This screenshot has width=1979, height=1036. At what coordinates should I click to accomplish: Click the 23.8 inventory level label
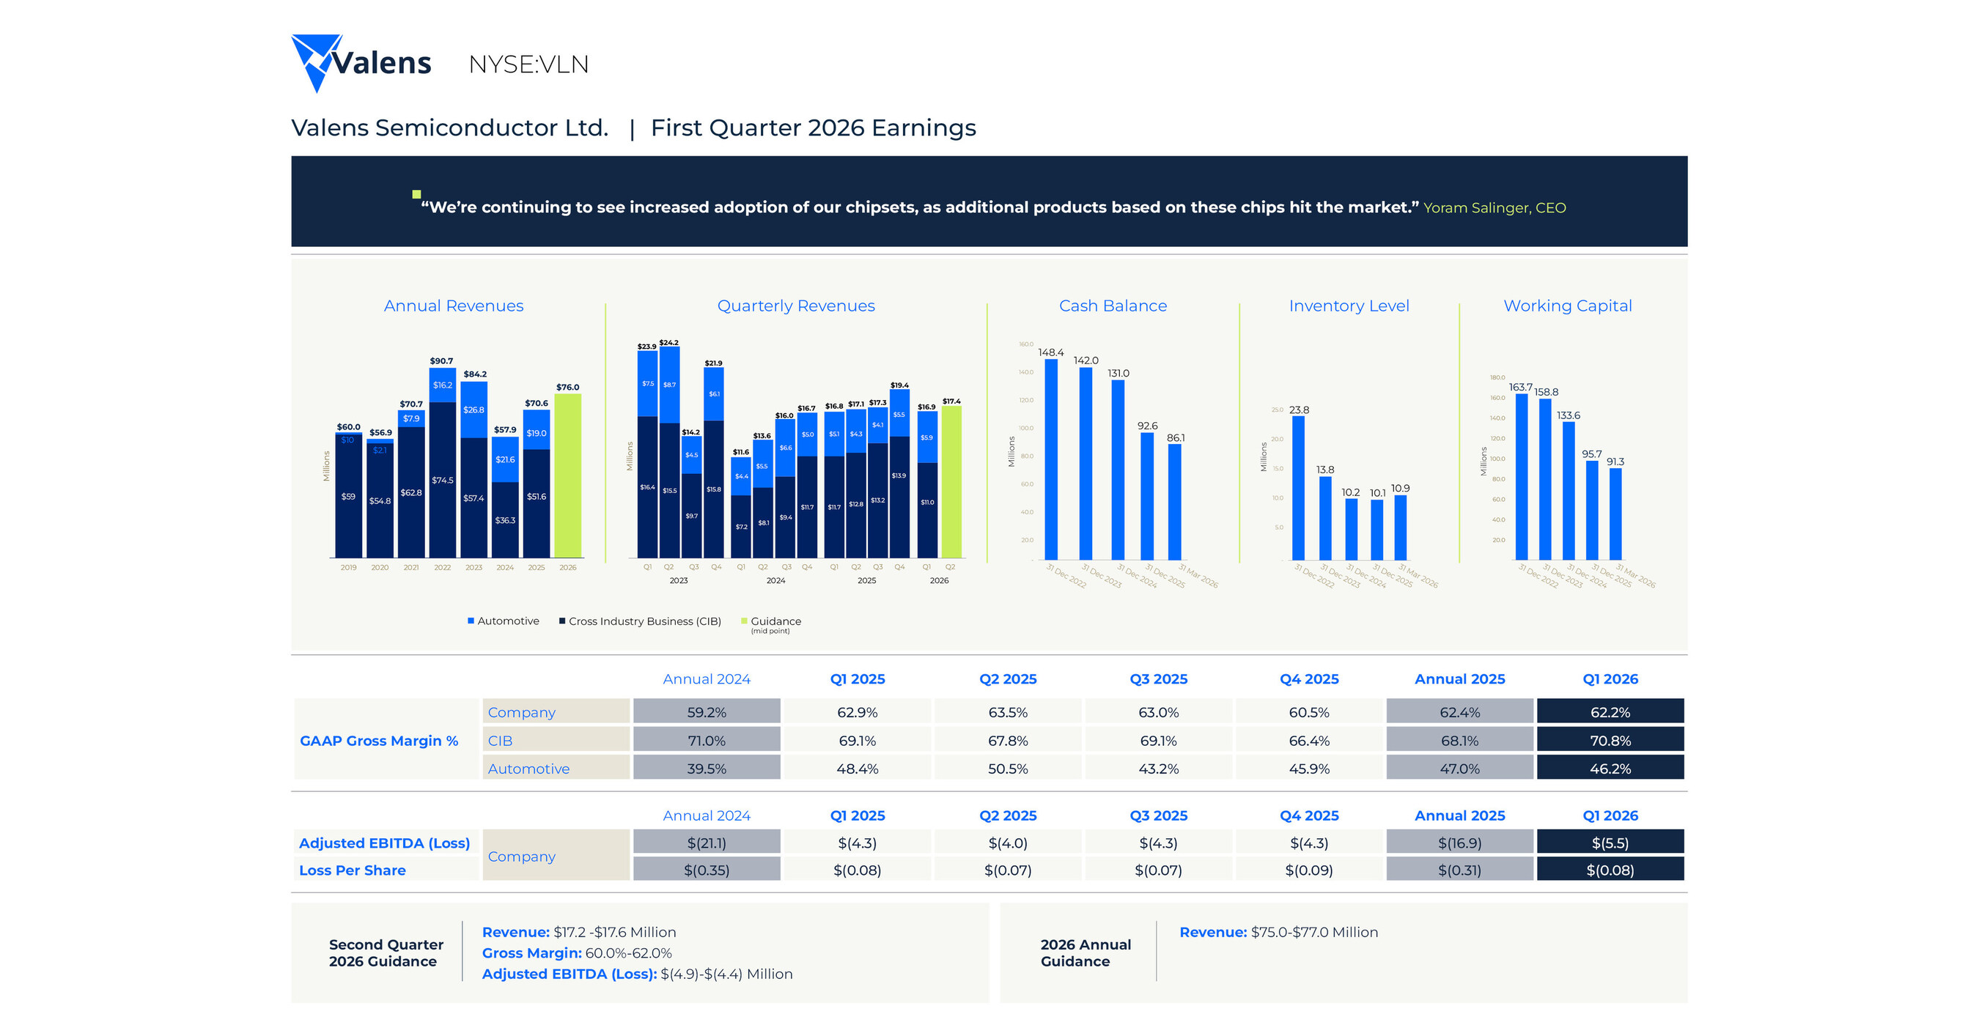1299,410
